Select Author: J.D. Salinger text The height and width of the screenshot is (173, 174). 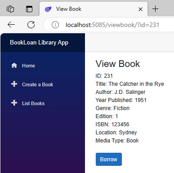click(x=120, y=92)
